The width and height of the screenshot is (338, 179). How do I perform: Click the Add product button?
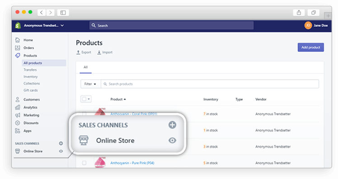pyautogui.click(x=310, y=47)
